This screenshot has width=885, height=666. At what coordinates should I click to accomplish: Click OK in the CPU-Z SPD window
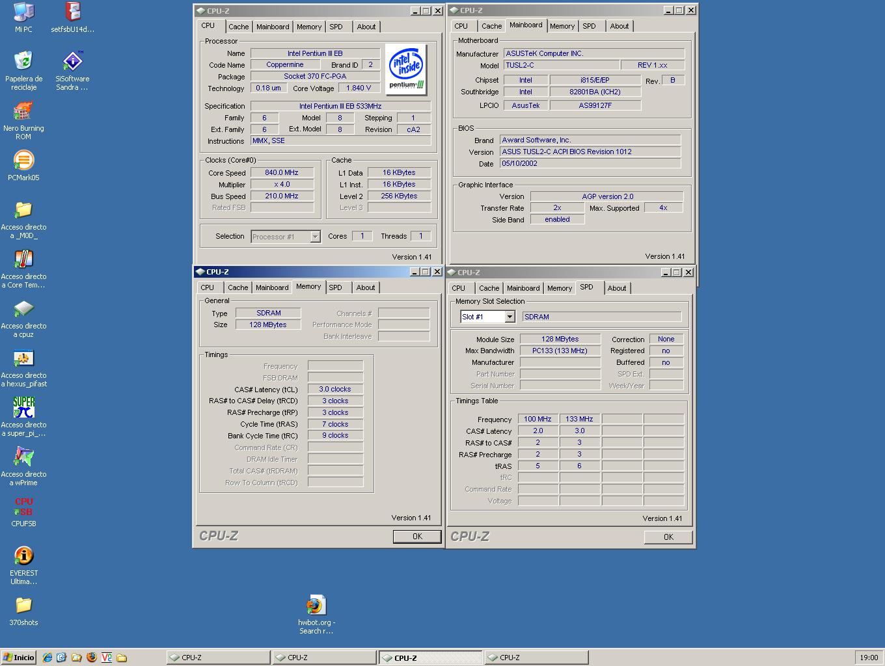[x=668, y=537]
